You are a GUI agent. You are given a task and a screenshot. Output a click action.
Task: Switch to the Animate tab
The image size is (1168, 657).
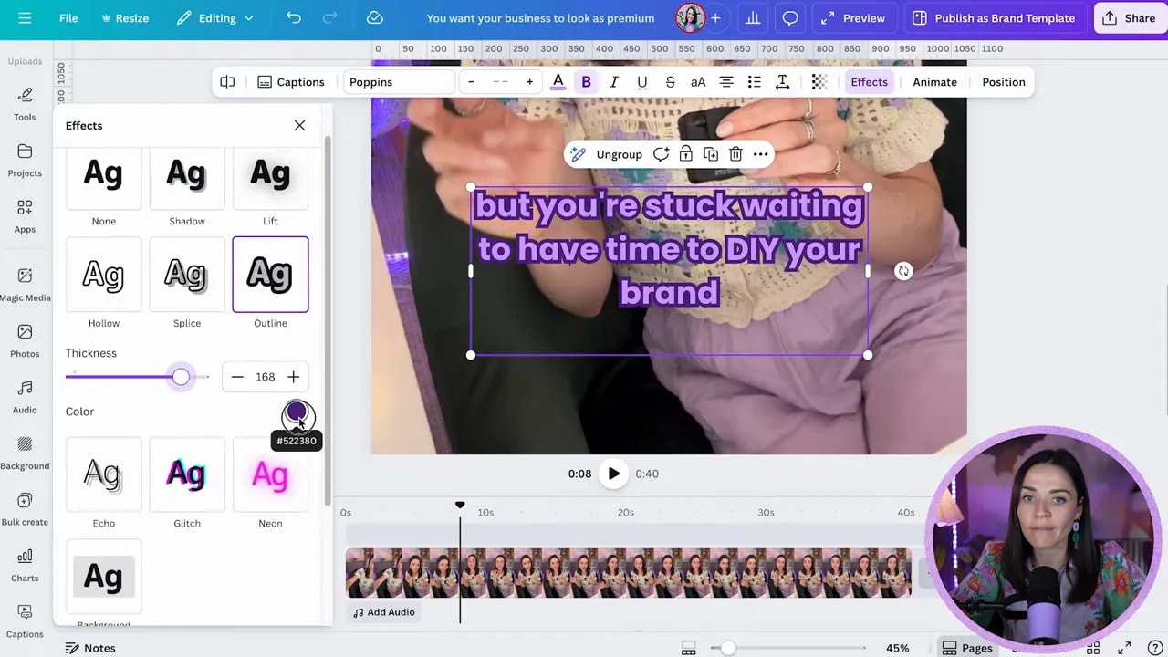[934, 81]
